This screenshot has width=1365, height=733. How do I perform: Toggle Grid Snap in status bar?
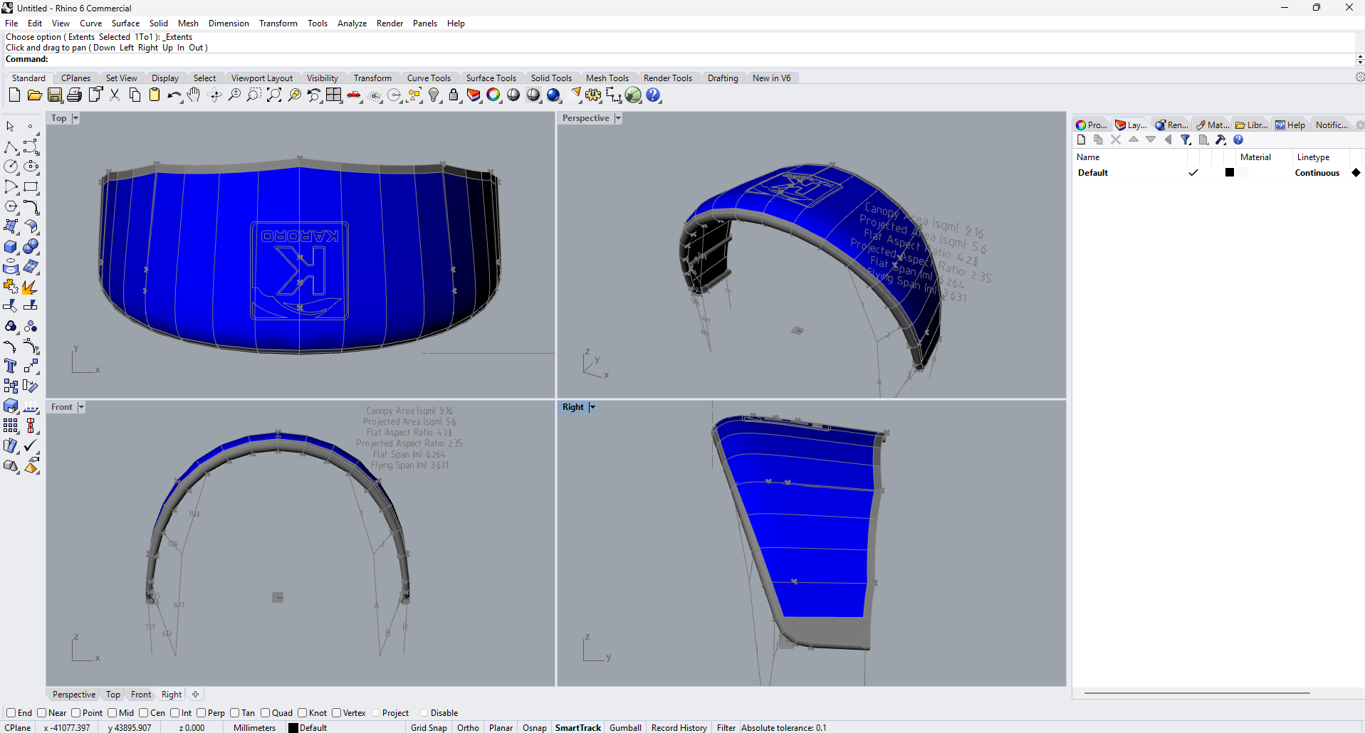point(429,727)
